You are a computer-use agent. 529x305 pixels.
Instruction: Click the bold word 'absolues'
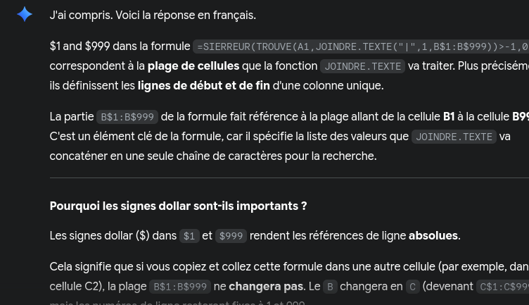[433, 235]
